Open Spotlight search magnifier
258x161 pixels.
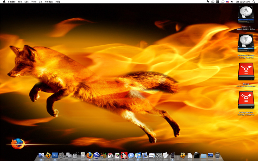[253, 2]
